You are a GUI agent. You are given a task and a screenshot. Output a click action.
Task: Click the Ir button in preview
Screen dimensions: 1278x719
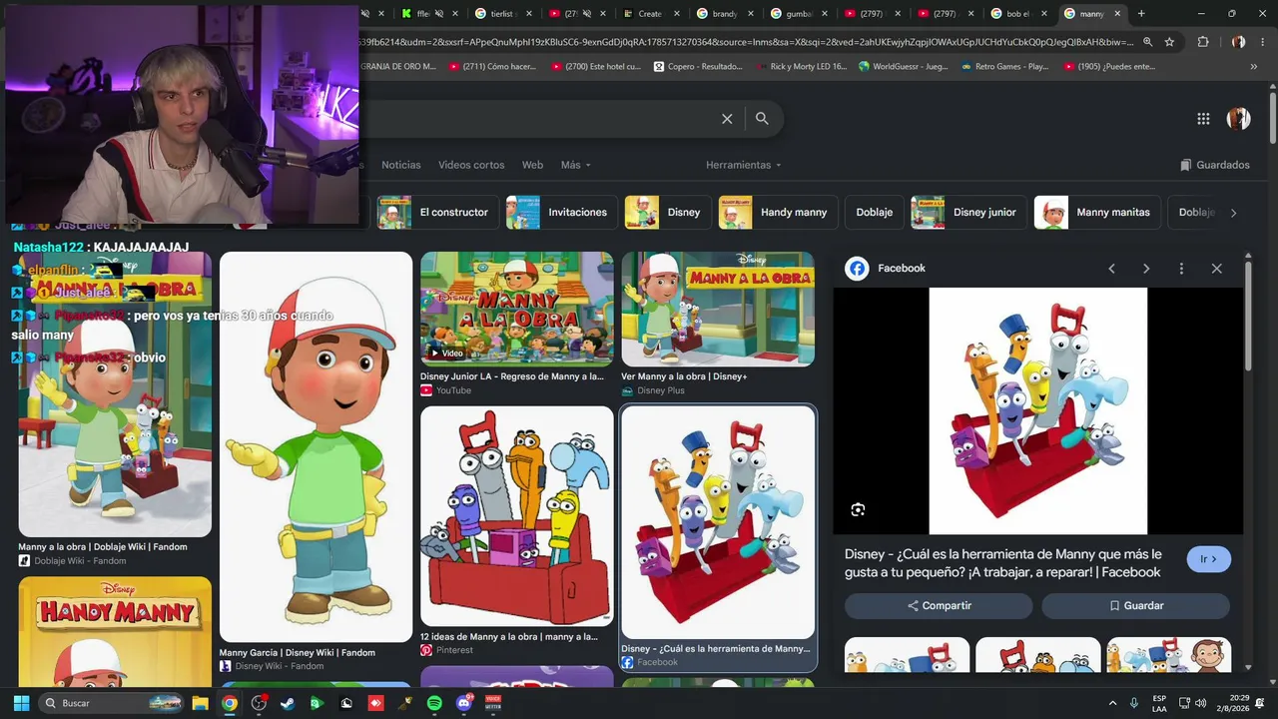click(1208, 559)
